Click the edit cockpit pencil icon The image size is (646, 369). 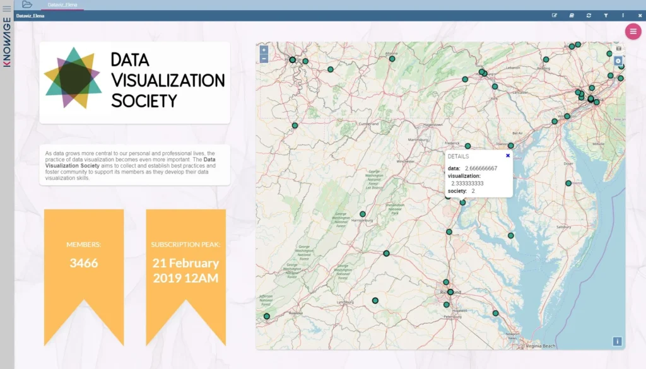(x=555, y=15)
